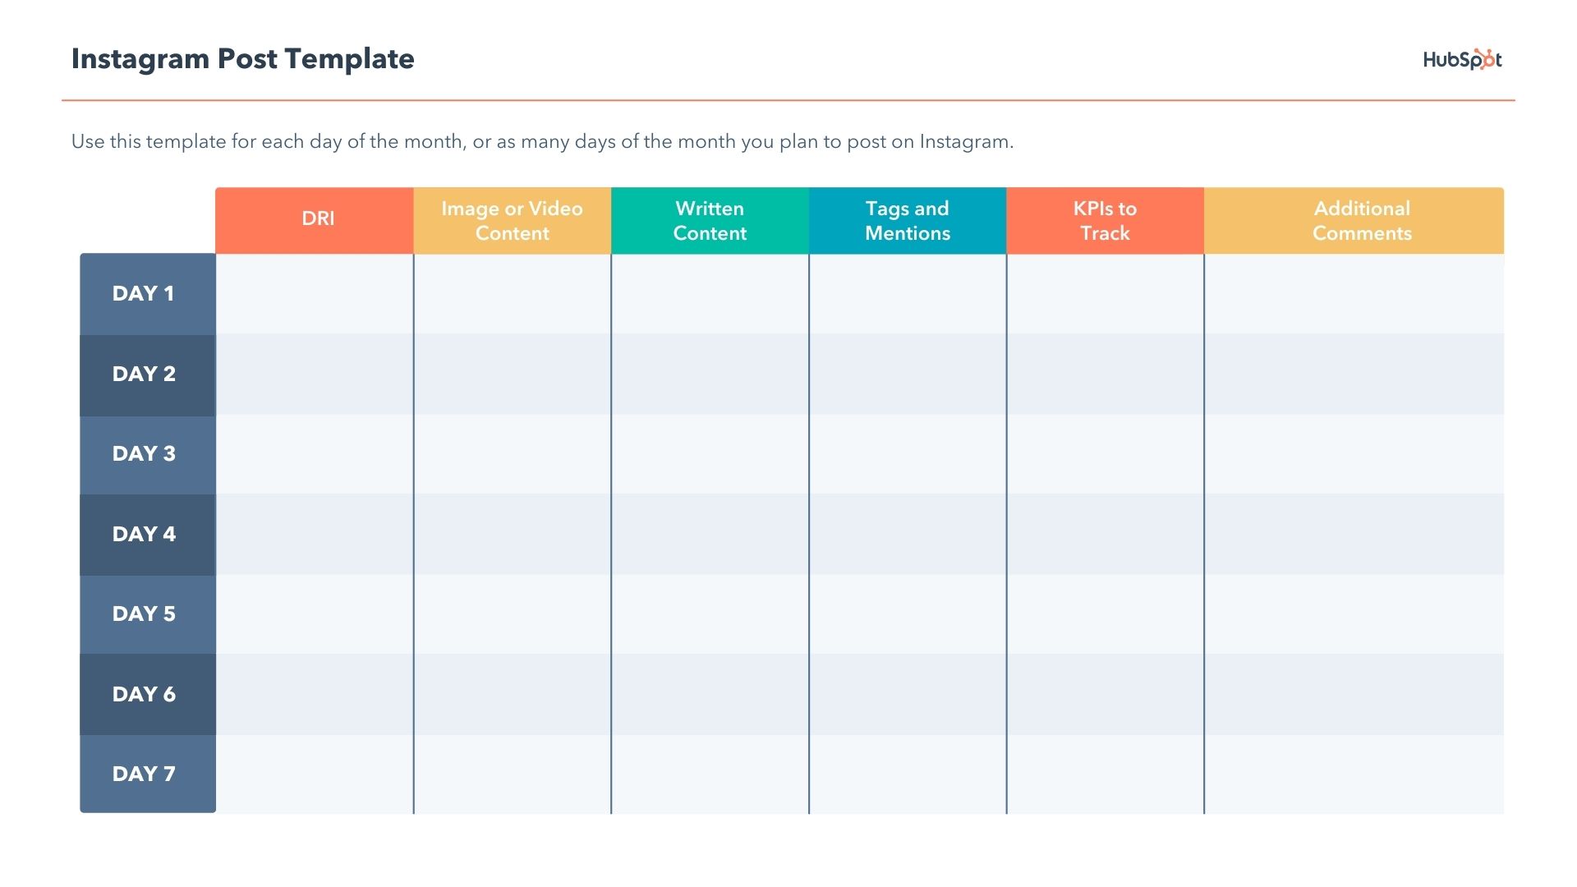Viewport: 1577px width, 887px height.
Task: Click the KPIs to Track column header
Action: (x=1105, y=221)
